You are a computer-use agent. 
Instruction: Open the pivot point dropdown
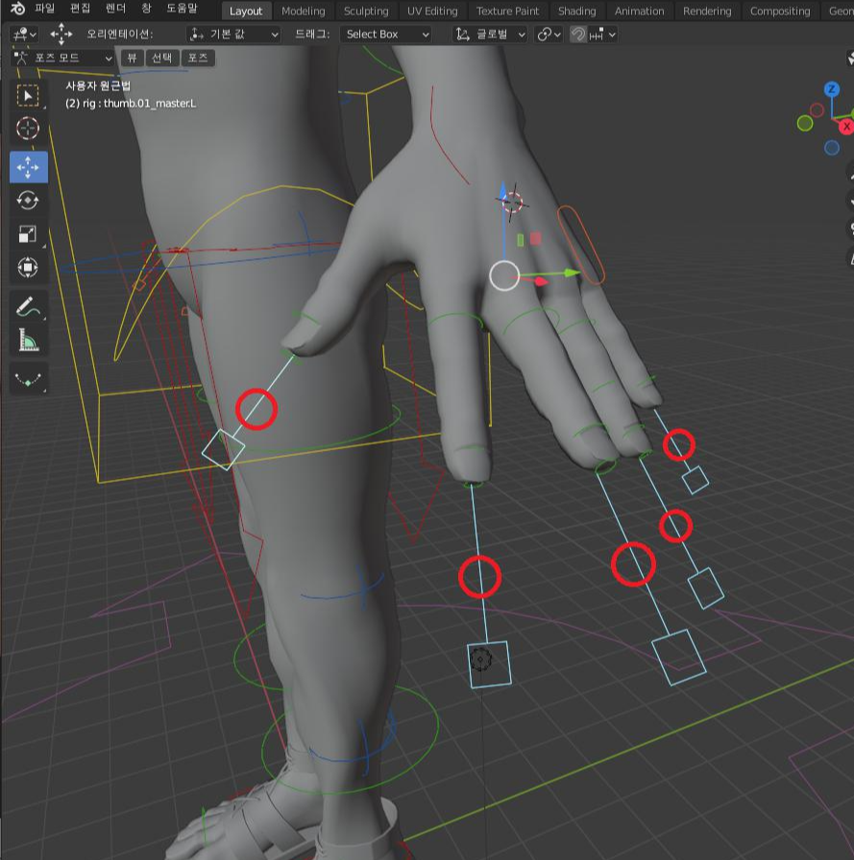pos(549,35)
